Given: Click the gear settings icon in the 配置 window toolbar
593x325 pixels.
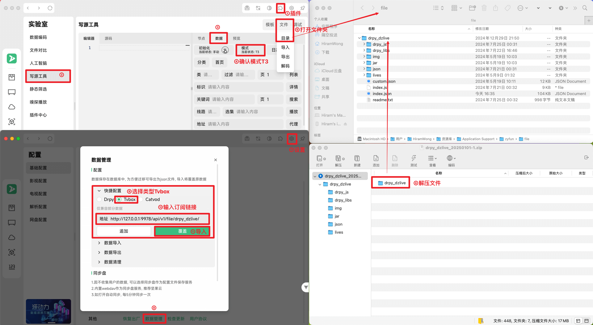Looking at the screenshot, I should [291, 139].
